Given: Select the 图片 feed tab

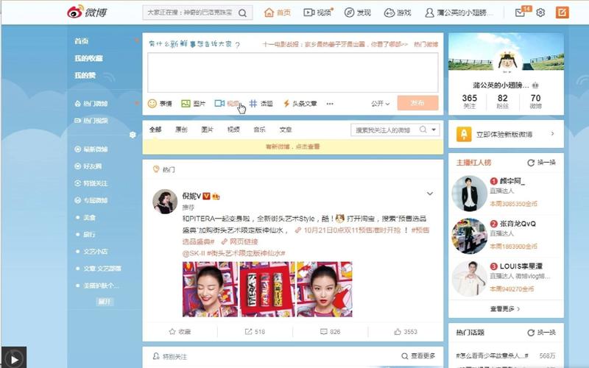Looking at the screenshot, I should tap(207, 130).
